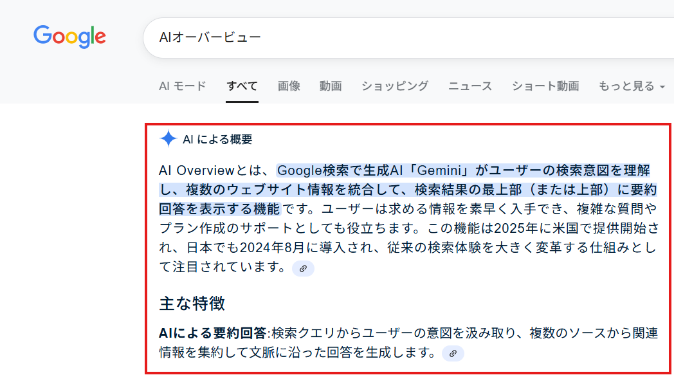Viewport: 674px width, 375px height.
Task: Click the blue sparkle AI overview icon
Action: pos(168,139)
